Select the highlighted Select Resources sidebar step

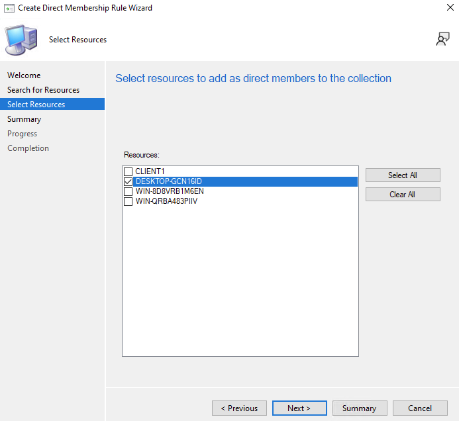[36, 105]
